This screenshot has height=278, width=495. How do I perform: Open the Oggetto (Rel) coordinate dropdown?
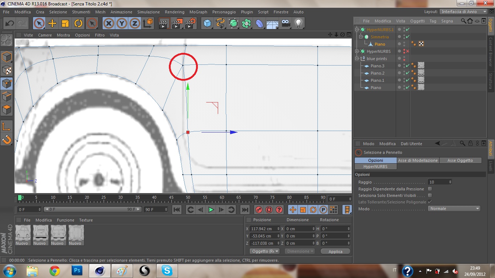(265, 251)
